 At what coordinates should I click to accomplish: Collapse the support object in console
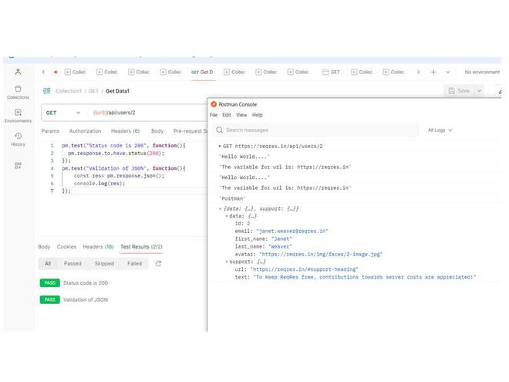tap(227, 262)
